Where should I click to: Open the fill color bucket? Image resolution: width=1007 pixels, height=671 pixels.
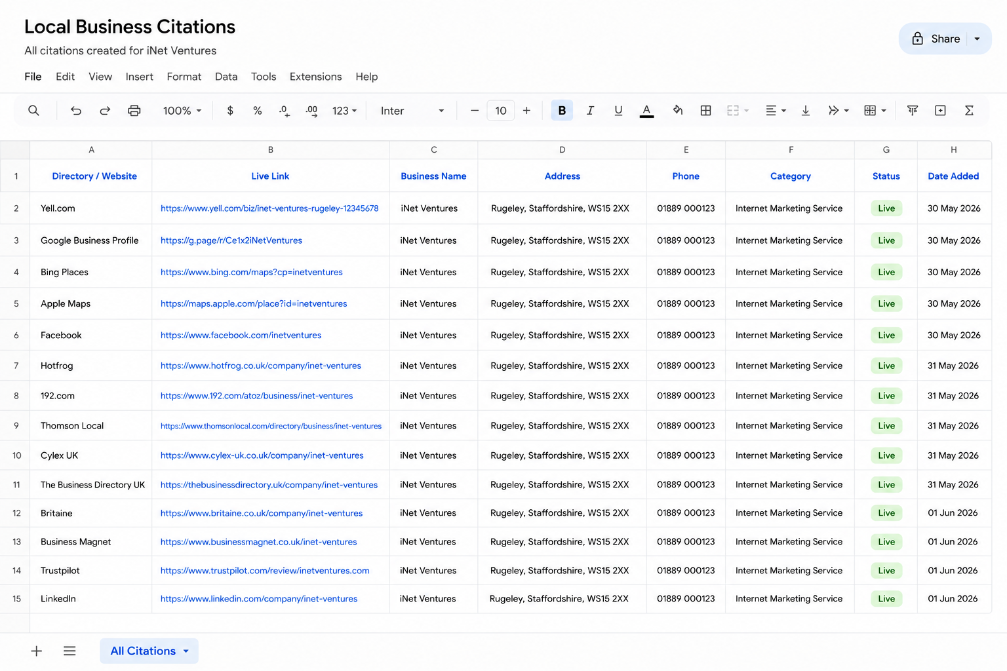(x=678, y=111)
